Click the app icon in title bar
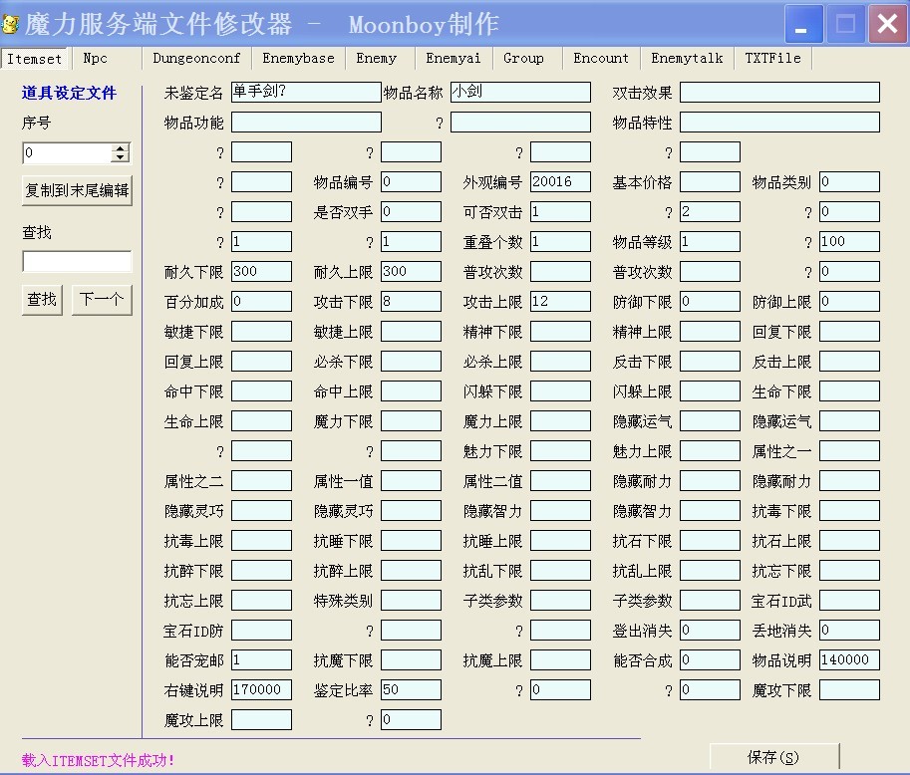Viewport: 910px width, 775px height. click(12, 24)
